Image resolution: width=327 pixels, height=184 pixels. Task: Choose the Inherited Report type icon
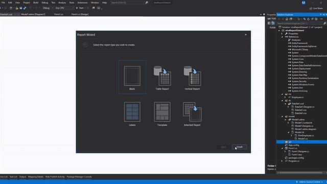(x=192, y=112)
